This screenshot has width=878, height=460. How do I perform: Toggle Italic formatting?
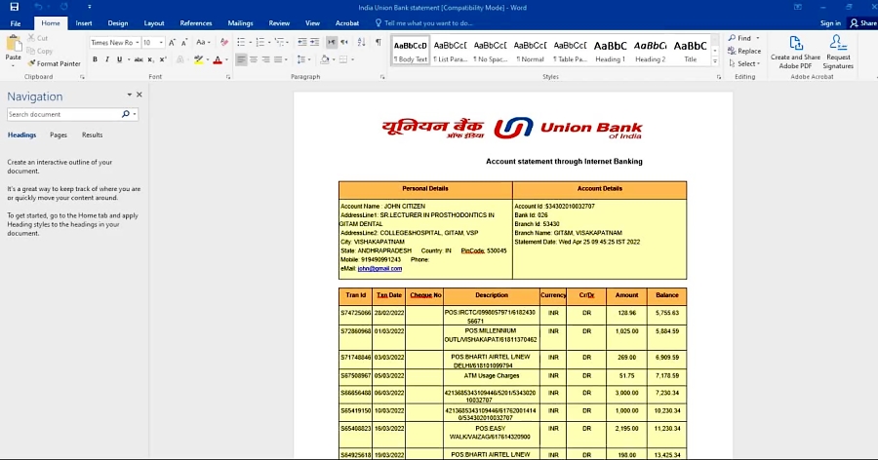(107, 59)
